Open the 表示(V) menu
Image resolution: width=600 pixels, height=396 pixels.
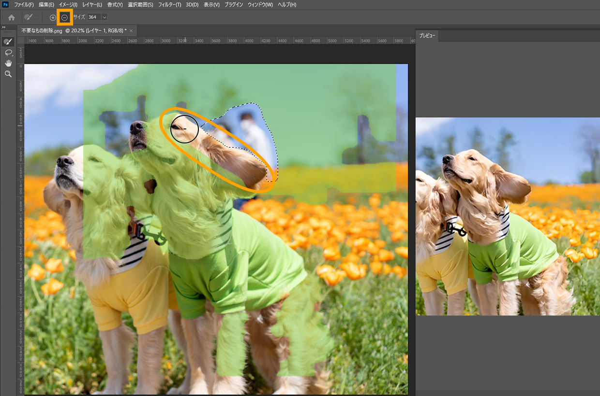211,4
